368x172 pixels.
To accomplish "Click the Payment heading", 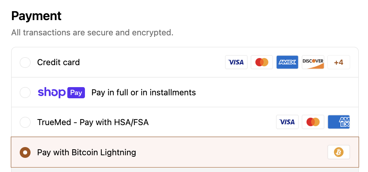I will tap(37, 16).
